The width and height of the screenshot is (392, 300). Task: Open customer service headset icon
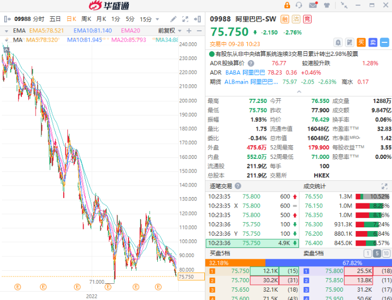pos(299,5)
